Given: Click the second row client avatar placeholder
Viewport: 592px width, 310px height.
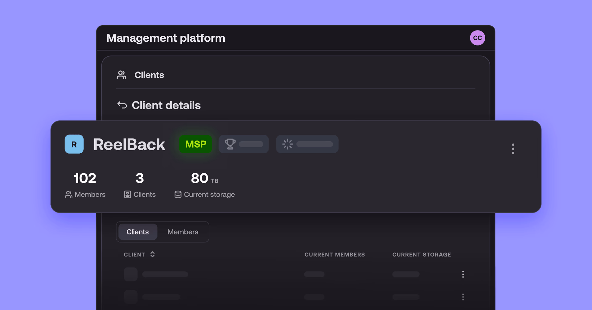Looking at the screenshot, I should (131, 297).
